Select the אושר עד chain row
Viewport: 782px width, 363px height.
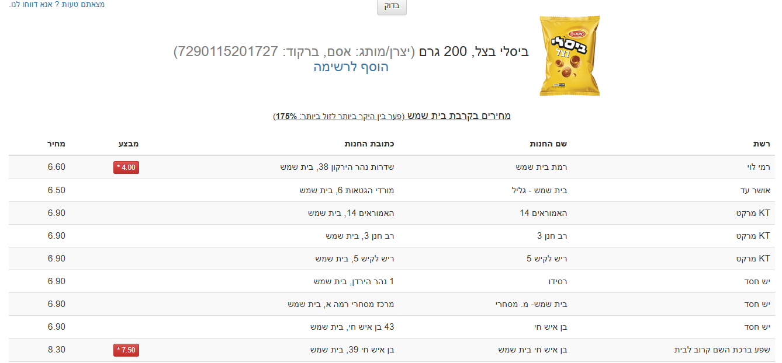756,190
